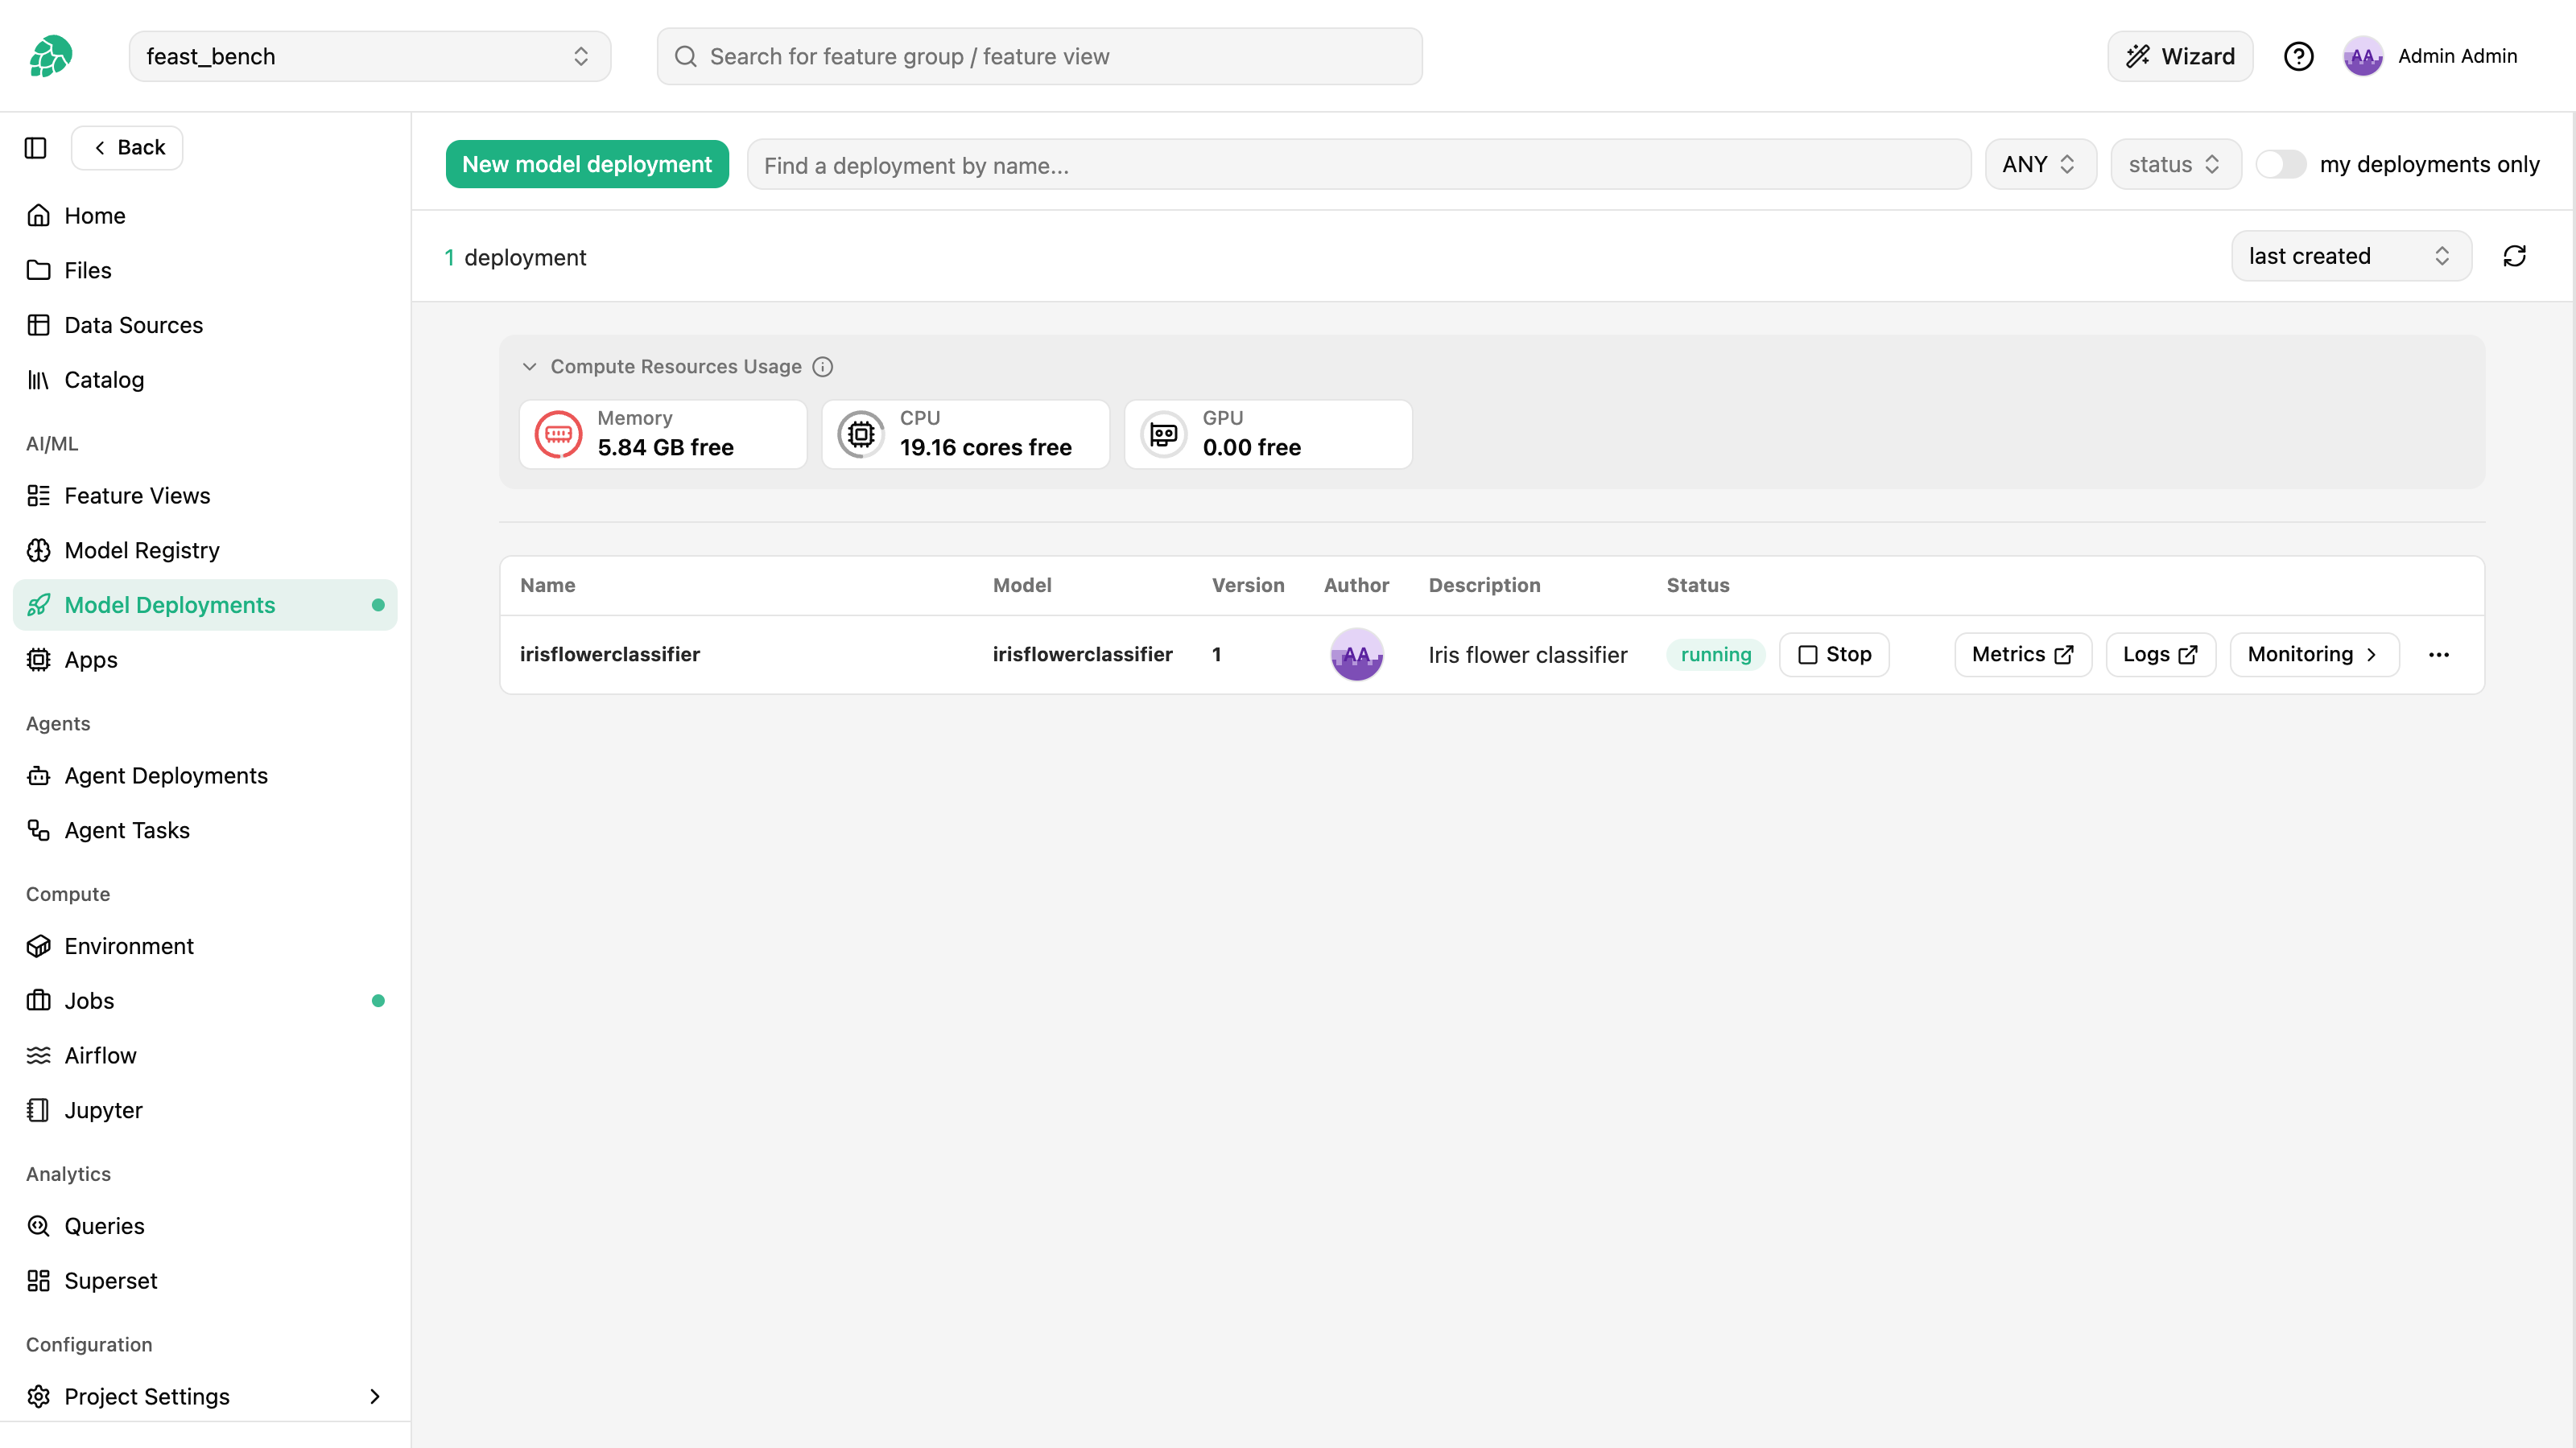Open the last created sort dropdown
Screen dimensions: 2576x1448
pos(2351,256)
